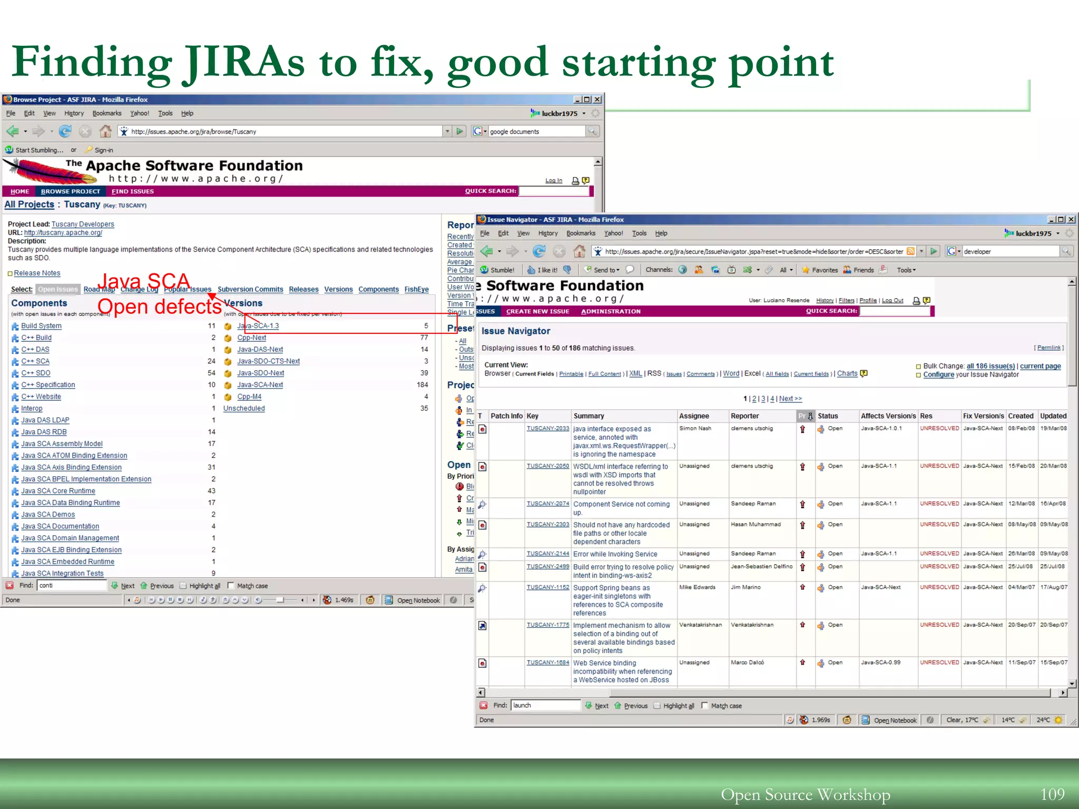Click Log In link in Browse Project
This screenshot has width=1079, height=809.
(x=554, y=181)
